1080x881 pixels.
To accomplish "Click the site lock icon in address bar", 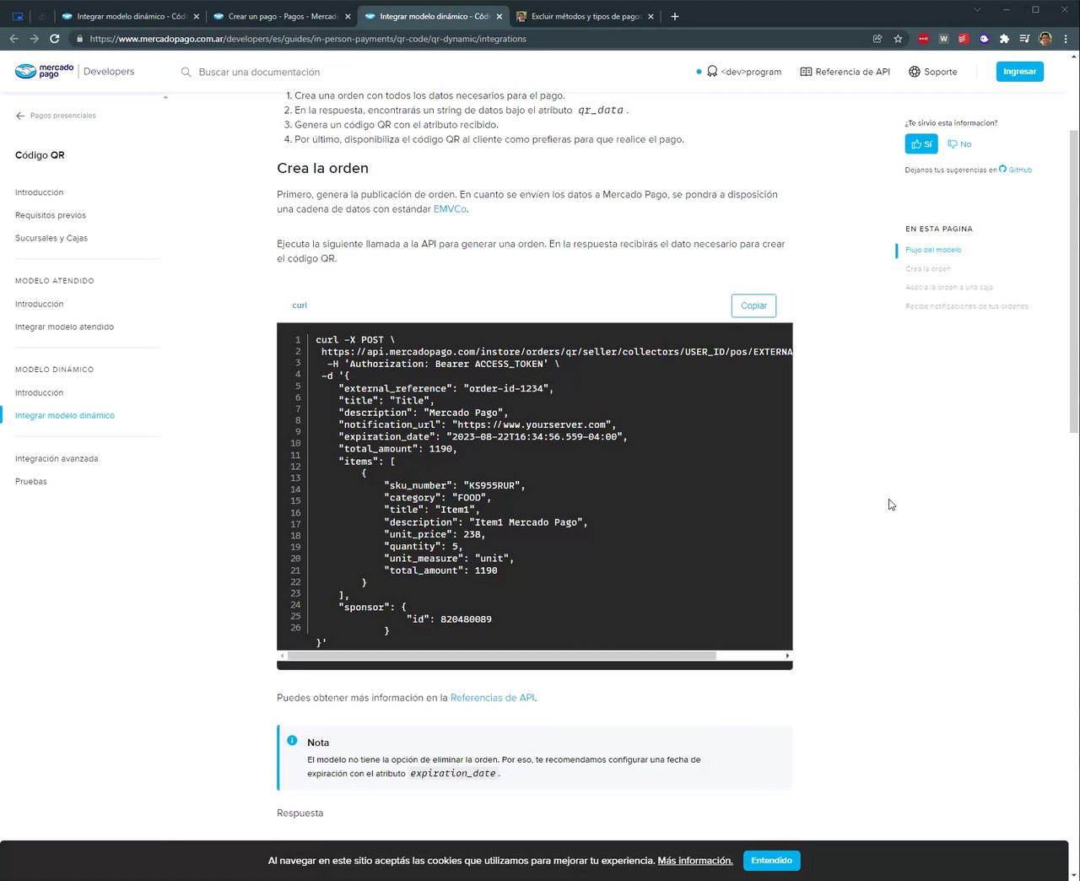I will [x=79, y=39].
